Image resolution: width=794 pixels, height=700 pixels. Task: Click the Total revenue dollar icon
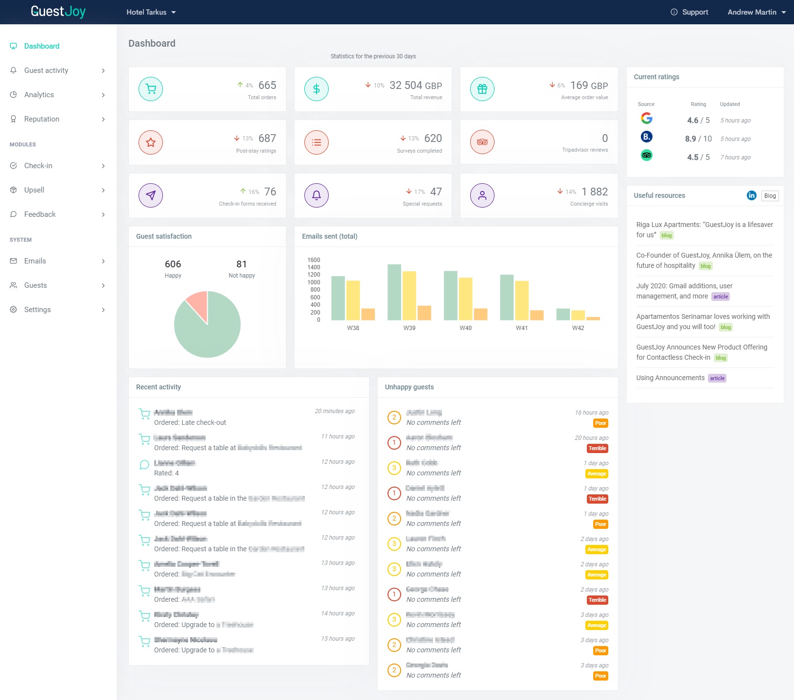tap(317, 89)
